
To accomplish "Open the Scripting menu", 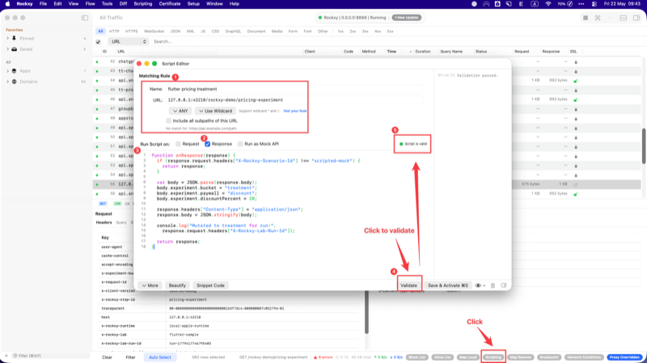I will pos(143,4).
